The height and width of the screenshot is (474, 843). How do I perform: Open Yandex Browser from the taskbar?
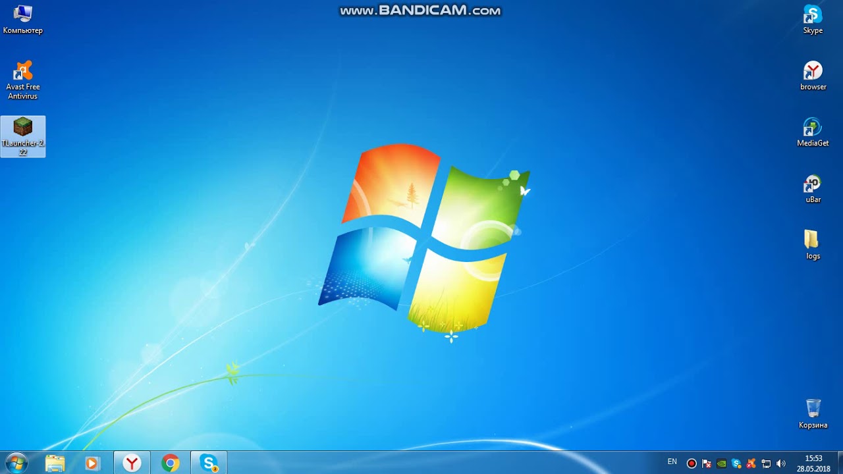coord(132,463)
